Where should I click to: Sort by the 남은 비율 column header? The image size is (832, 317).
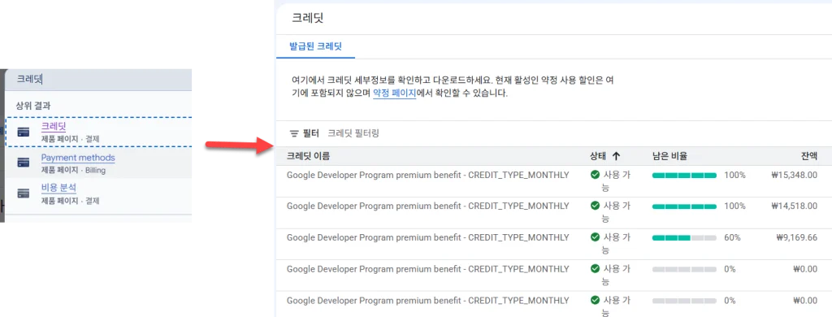(669, 156)
